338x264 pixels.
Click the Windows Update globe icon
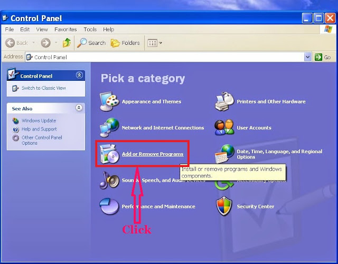[15, 121]
